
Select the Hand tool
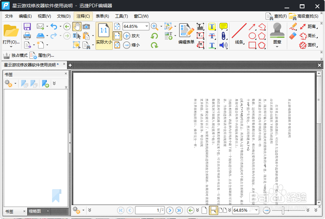coord(77,27)
